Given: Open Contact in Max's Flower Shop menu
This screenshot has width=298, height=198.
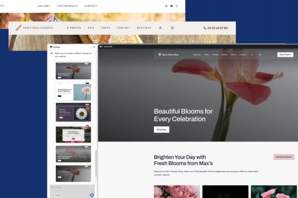Looking at the screenshot, I should point(243,54).
